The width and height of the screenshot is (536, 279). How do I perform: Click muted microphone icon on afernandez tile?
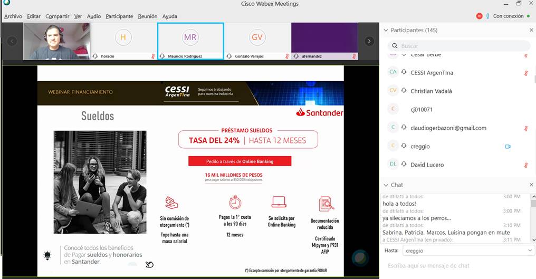click(x=354, y=56)
